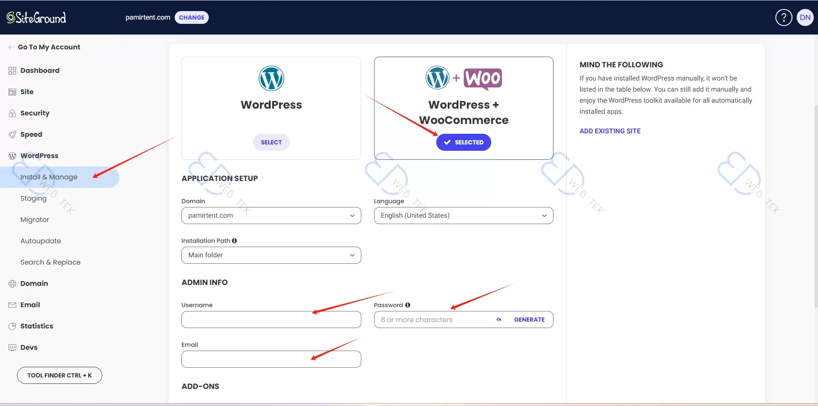This screenshot has height=406, width=818.
Task: Open the Site sidebar menu
Action: 27,92
